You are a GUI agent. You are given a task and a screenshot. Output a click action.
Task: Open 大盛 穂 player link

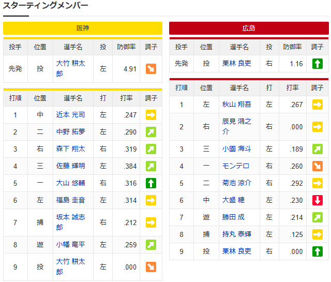click(233, 200)
